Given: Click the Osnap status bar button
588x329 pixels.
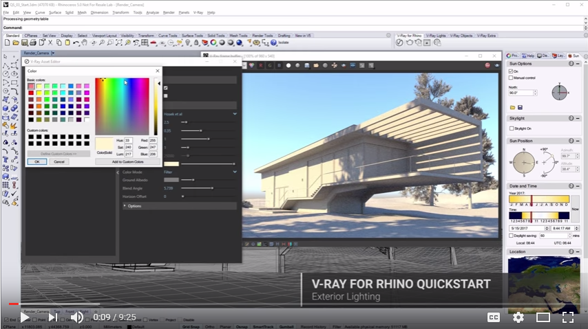Looking at the screenshot, I should (x=242, y=327).
